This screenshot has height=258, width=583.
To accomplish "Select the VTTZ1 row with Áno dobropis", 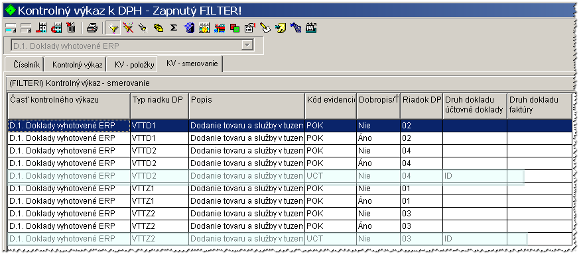I will 290,201.
